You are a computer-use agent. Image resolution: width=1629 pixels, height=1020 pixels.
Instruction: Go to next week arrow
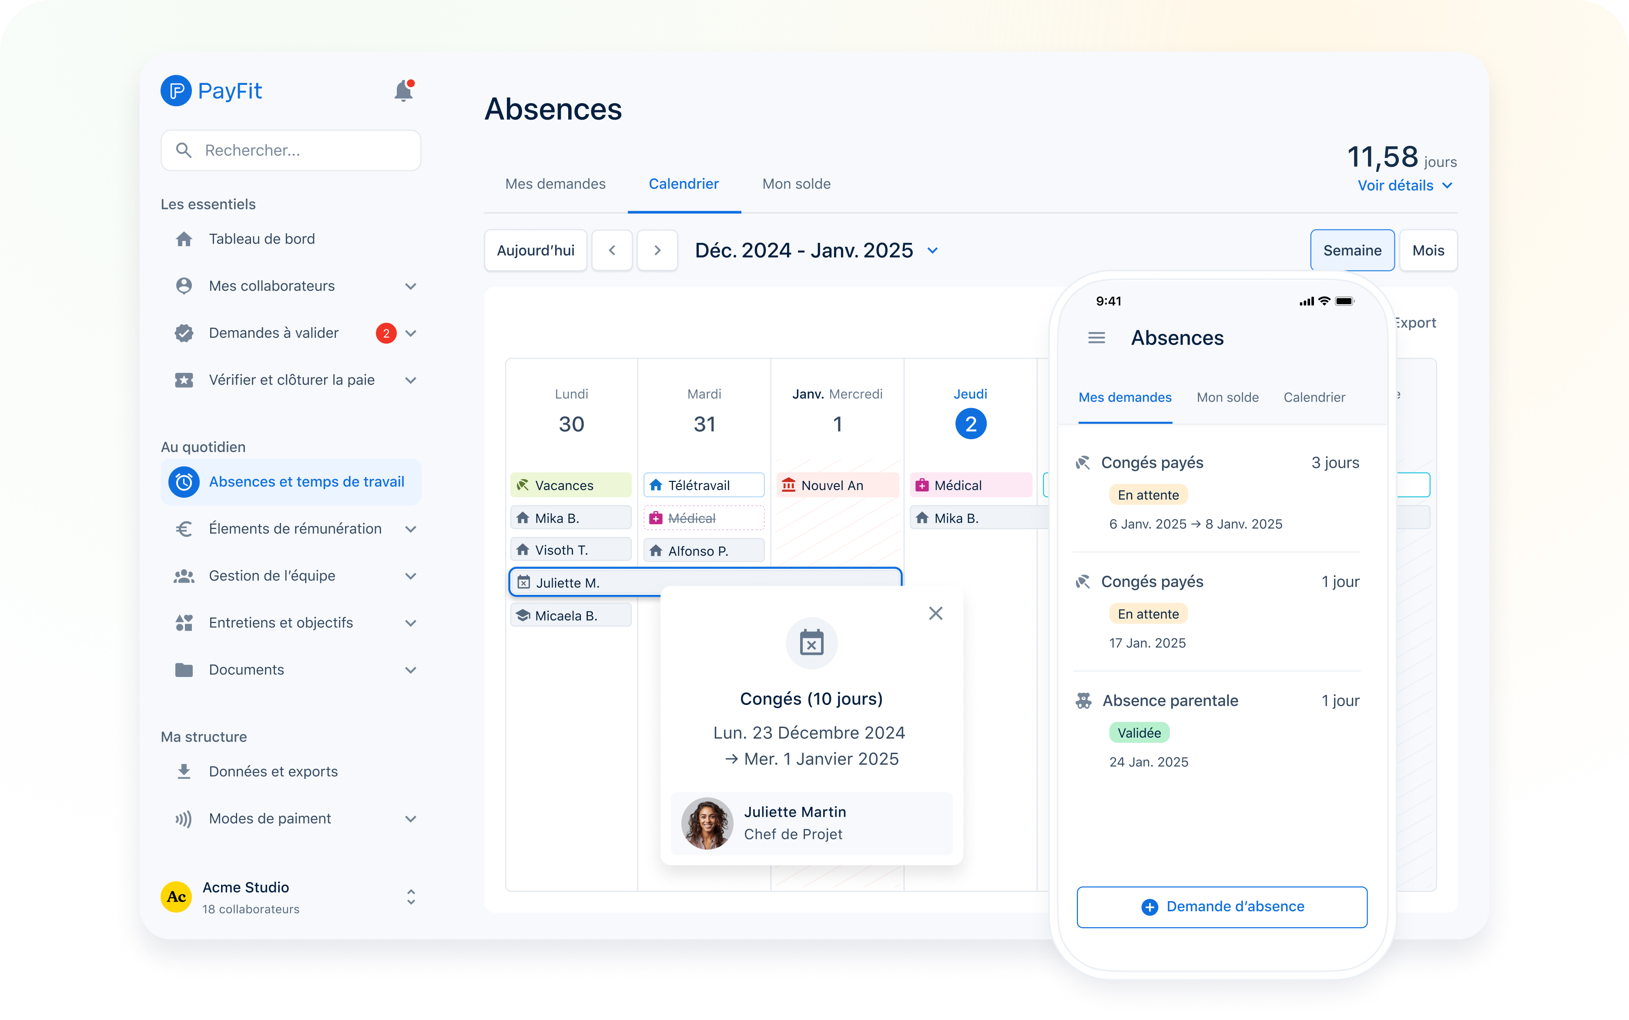657,250
